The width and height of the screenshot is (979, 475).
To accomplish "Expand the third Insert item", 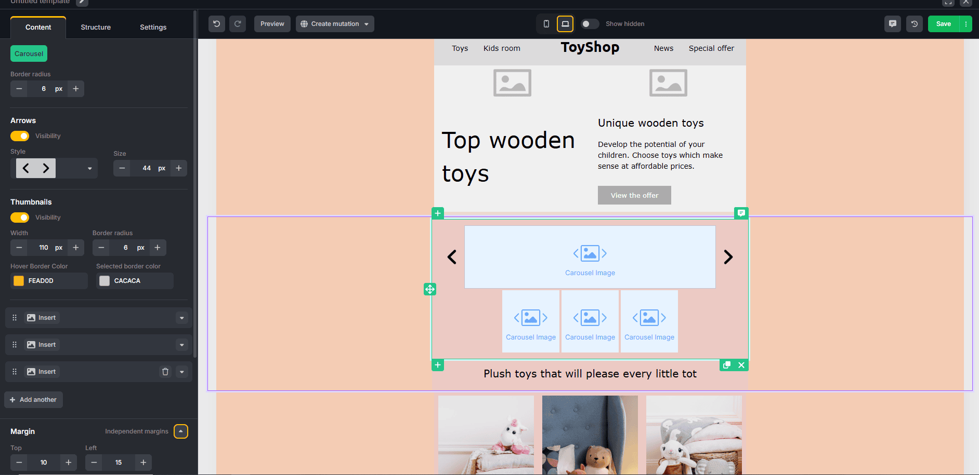I will click(x=182, y=372).
